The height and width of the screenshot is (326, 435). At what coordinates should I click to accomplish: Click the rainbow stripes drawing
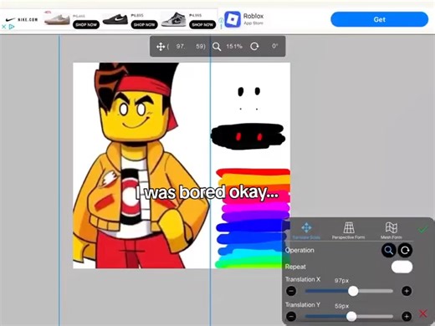(x=253, y=217)
